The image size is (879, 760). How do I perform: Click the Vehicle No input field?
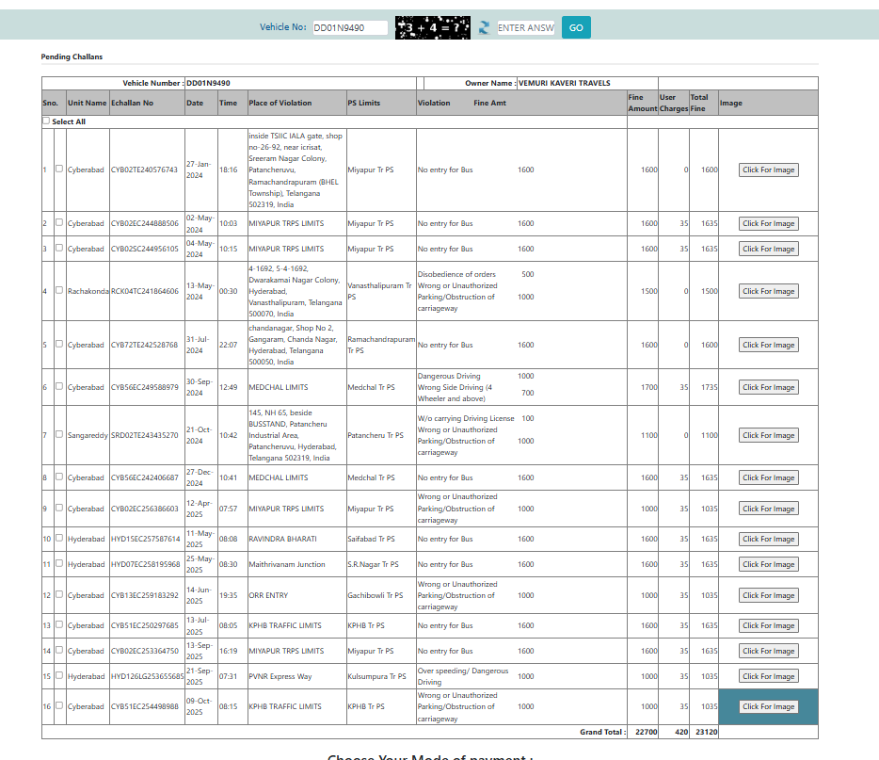click(350, 28)
